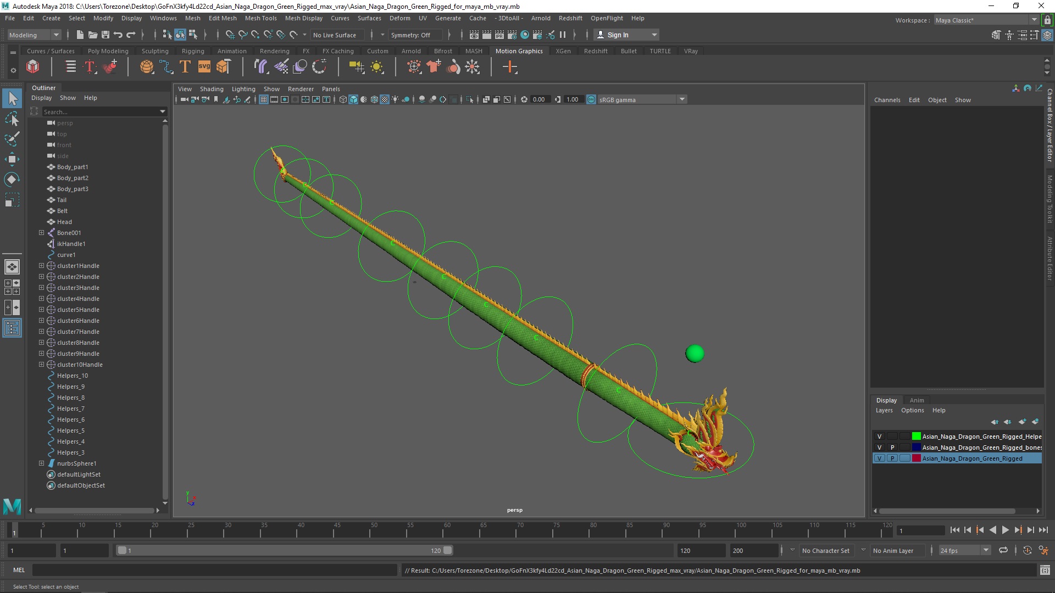This screenshot has width=1055, height=593.
Task: Toggle playback P of Rigged_bones layer
Action: point(892,447)
